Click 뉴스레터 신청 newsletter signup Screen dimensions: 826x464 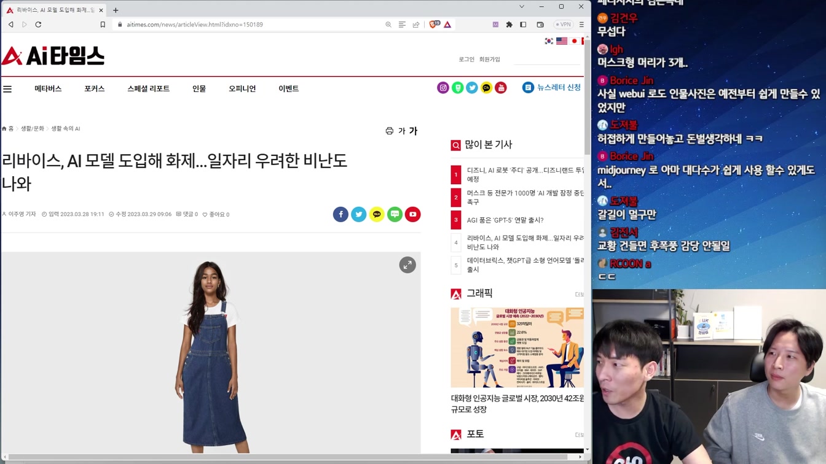[x=552, y=88]
